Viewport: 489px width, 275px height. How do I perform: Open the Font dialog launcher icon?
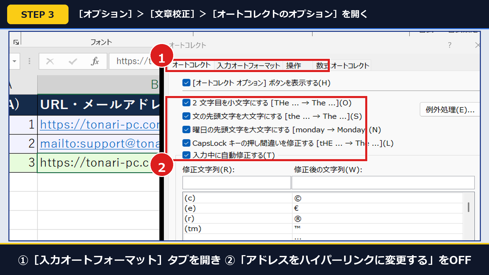point(16,43)
